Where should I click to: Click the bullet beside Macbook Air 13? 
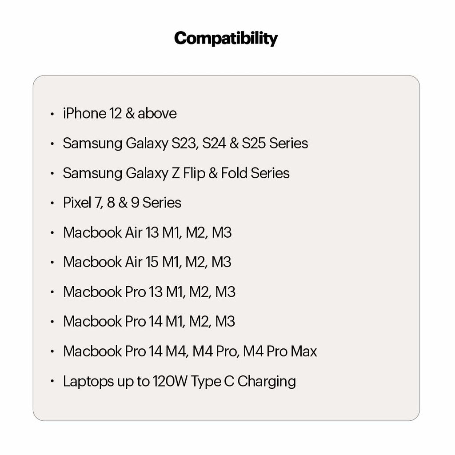[52, 233]
